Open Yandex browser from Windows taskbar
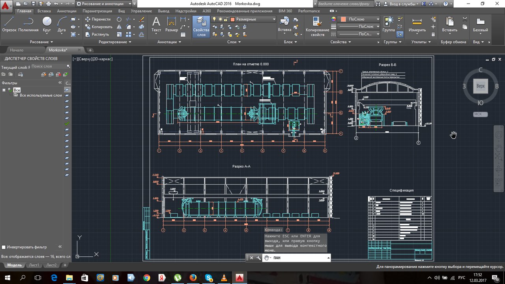 tap(162, 278)
